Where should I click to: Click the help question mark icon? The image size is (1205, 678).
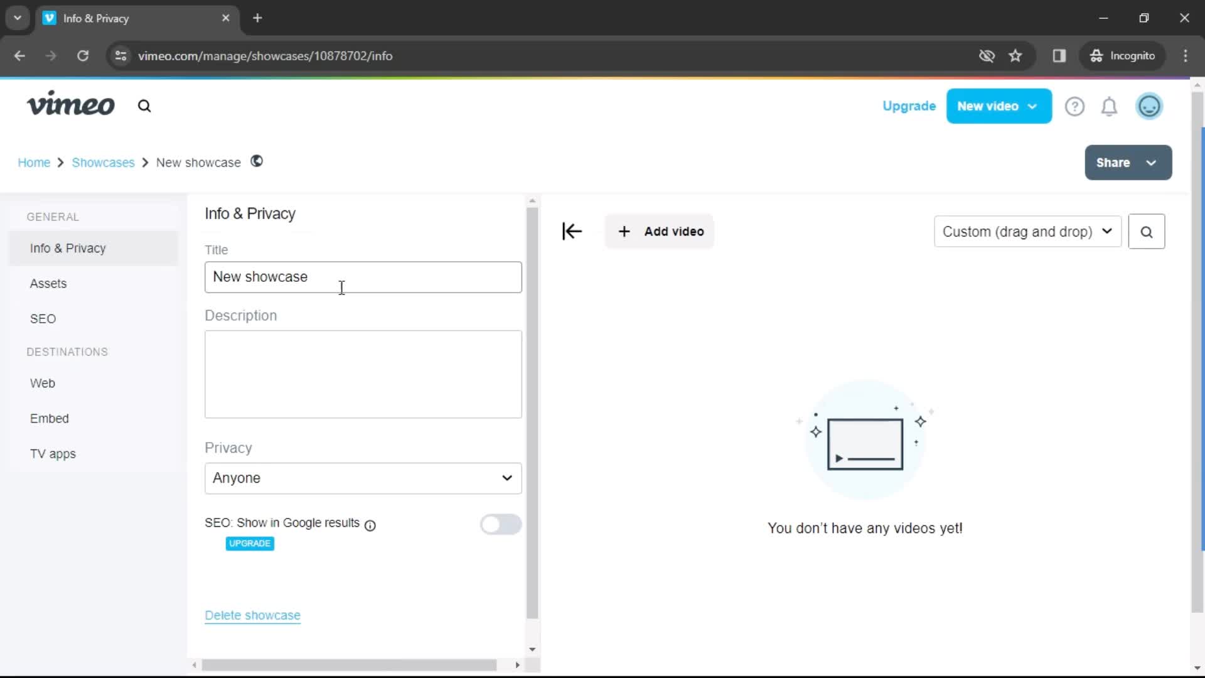(1074, 106)
